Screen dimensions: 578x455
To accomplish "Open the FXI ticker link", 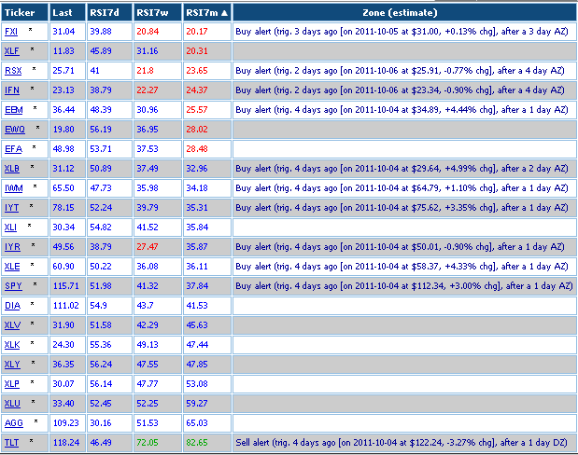I will [11, 32].
